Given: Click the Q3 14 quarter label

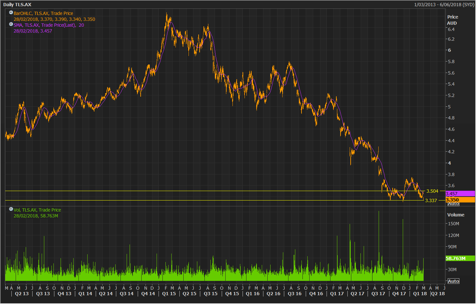Looking at the screenshot, I should pos(127,294).
